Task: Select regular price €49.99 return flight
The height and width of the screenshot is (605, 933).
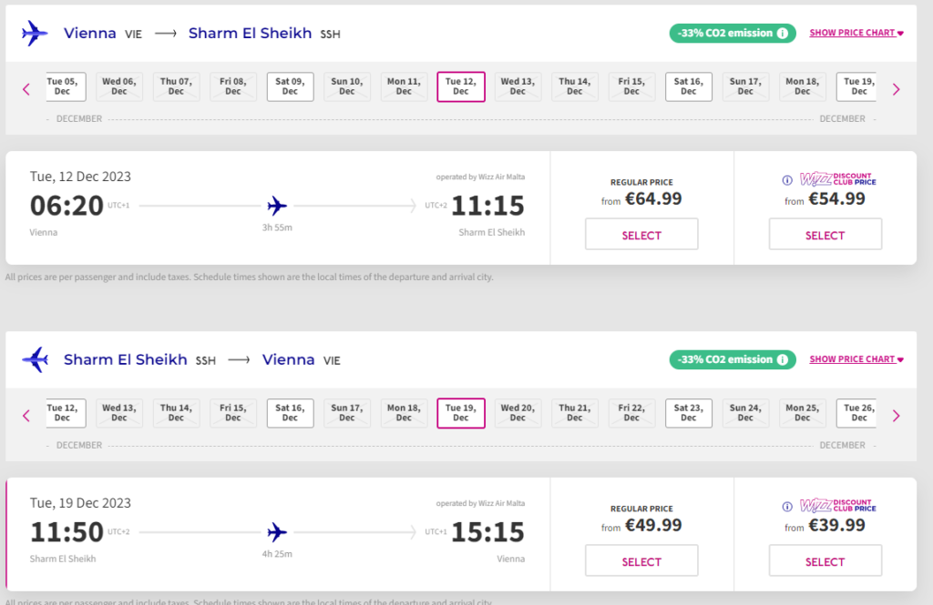Action: 641,561
